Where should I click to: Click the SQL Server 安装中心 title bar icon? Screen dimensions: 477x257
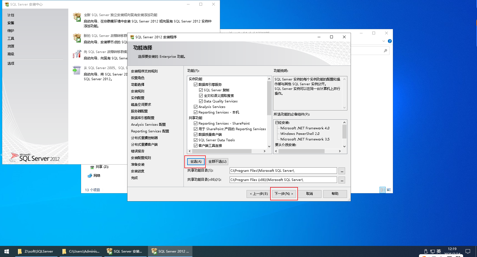click(7, 4)
